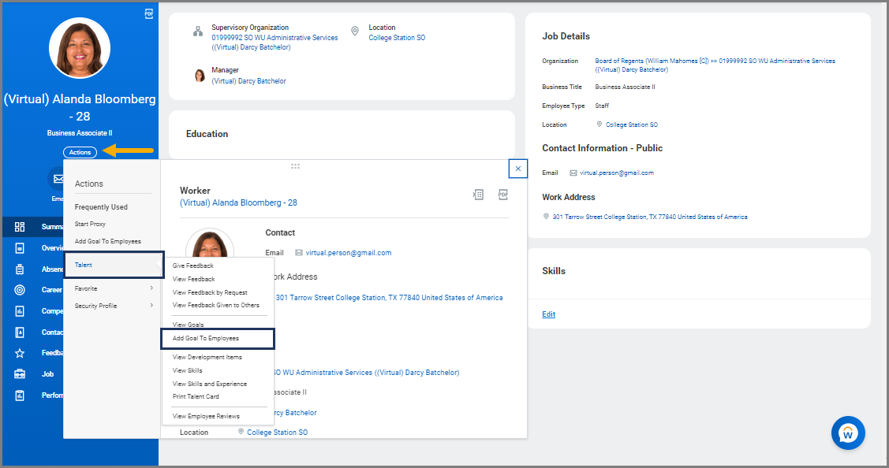
Task: Close the Worker popup with X button
Action: (x=518, y=169)
